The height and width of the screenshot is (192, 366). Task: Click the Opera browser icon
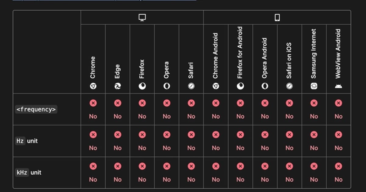point(167,86)
